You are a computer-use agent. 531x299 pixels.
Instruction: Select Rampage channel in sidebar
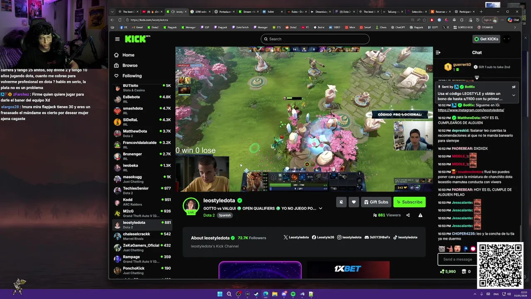[142, 259]
